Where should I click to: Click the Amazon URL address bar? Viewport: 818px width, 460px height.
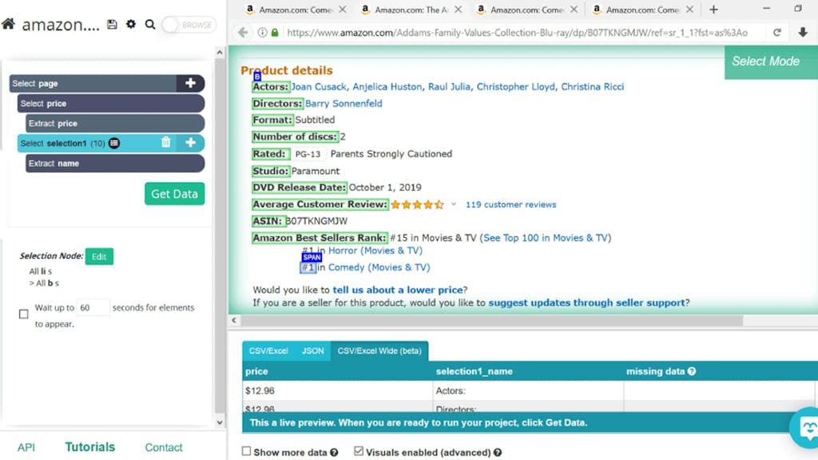click(517, 32)
